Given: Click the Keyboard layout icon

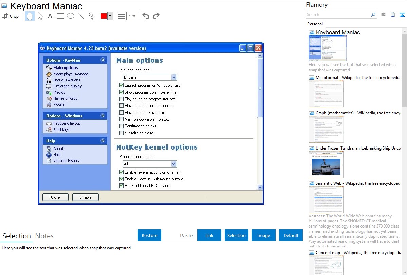Looking at the screenshot, I should point(49,124).
